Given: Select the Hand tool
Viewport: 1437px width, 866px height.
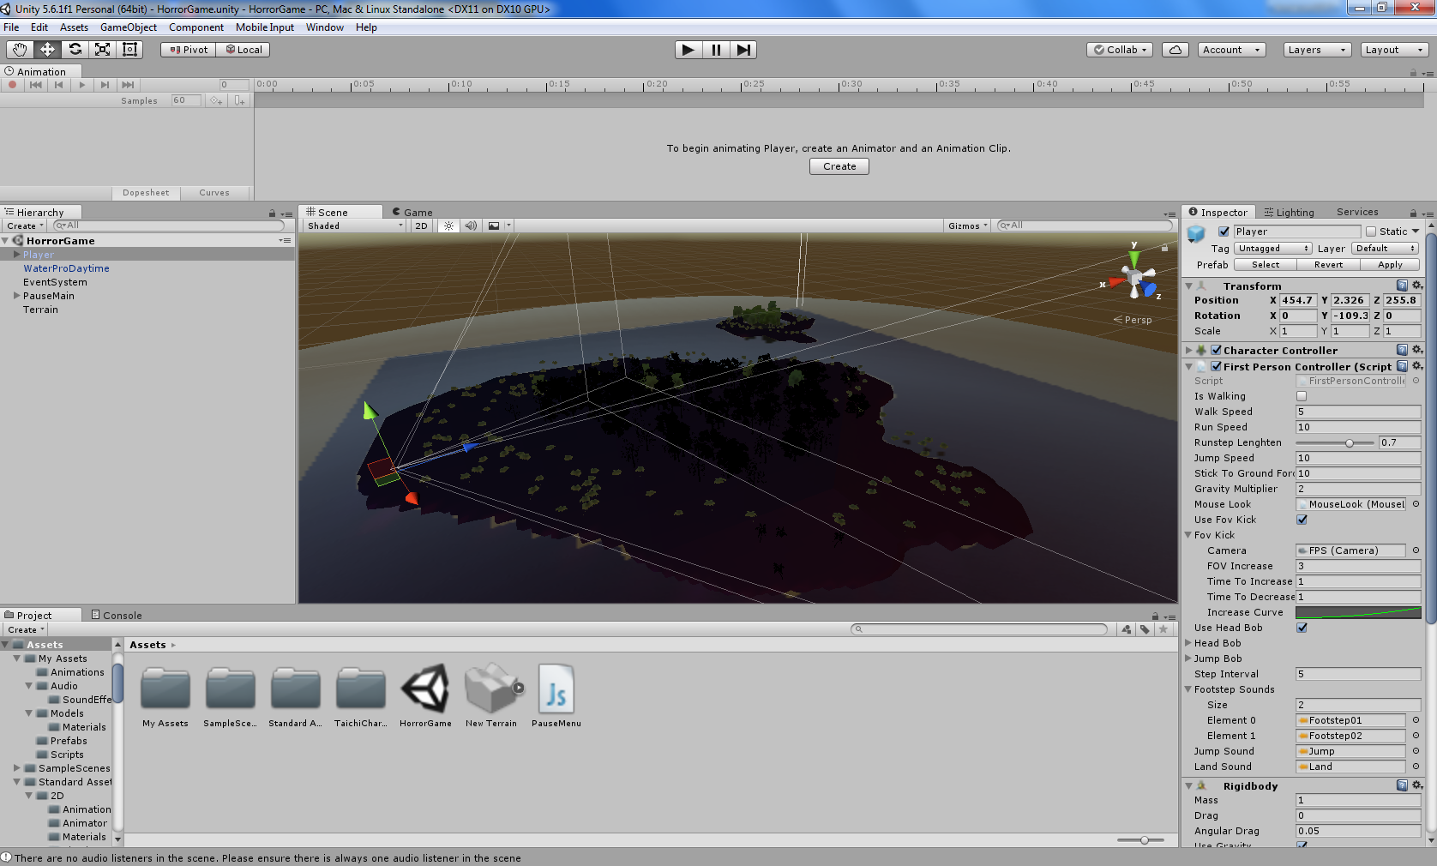Looking at the screenshot, I should coord(20,50).
